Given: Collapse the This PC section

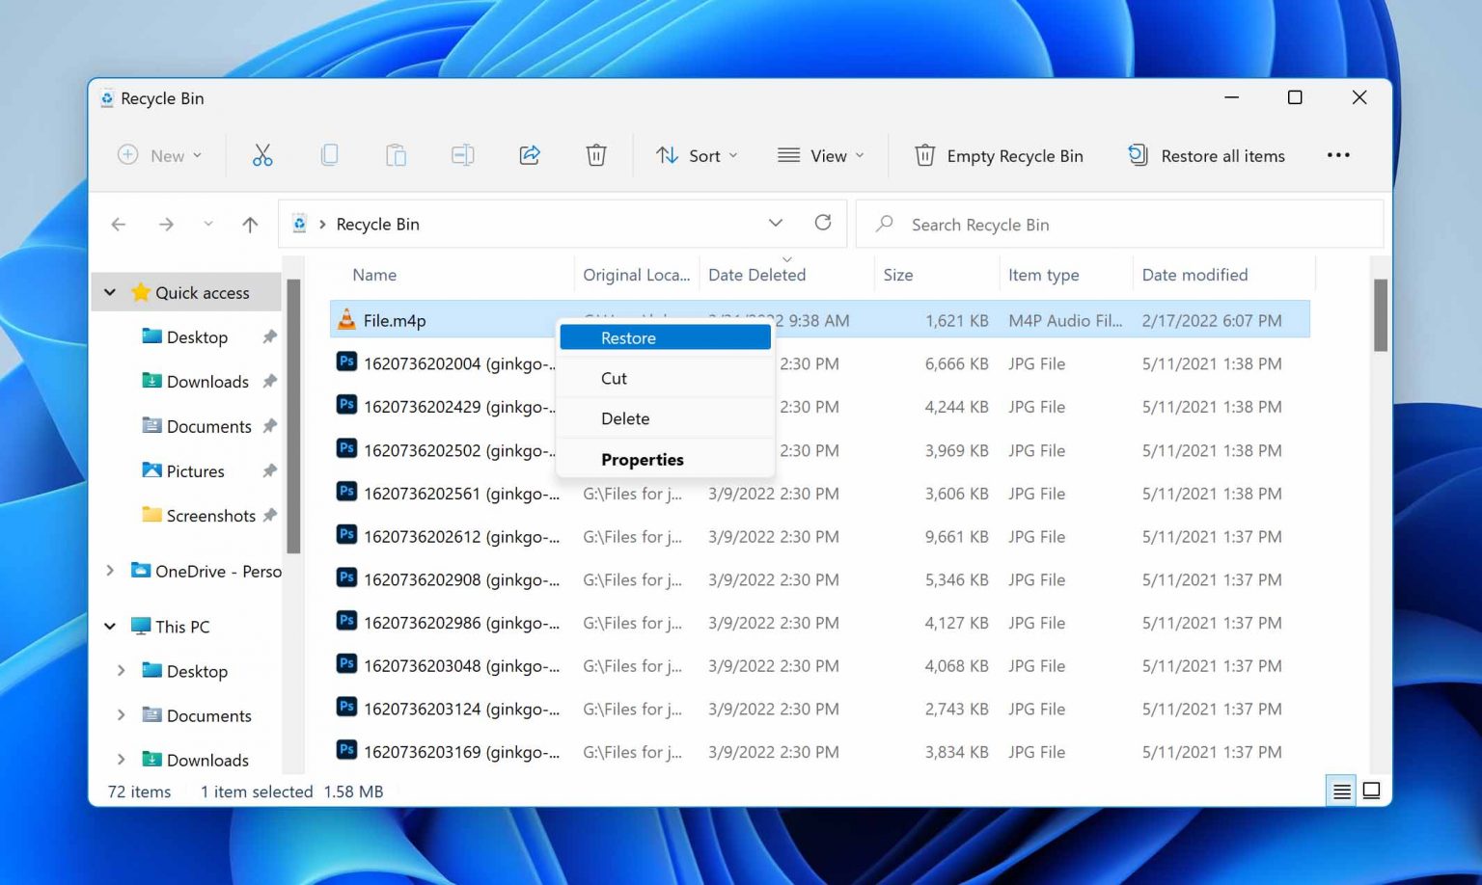Looking at the screenshot, I should (109, 626).
